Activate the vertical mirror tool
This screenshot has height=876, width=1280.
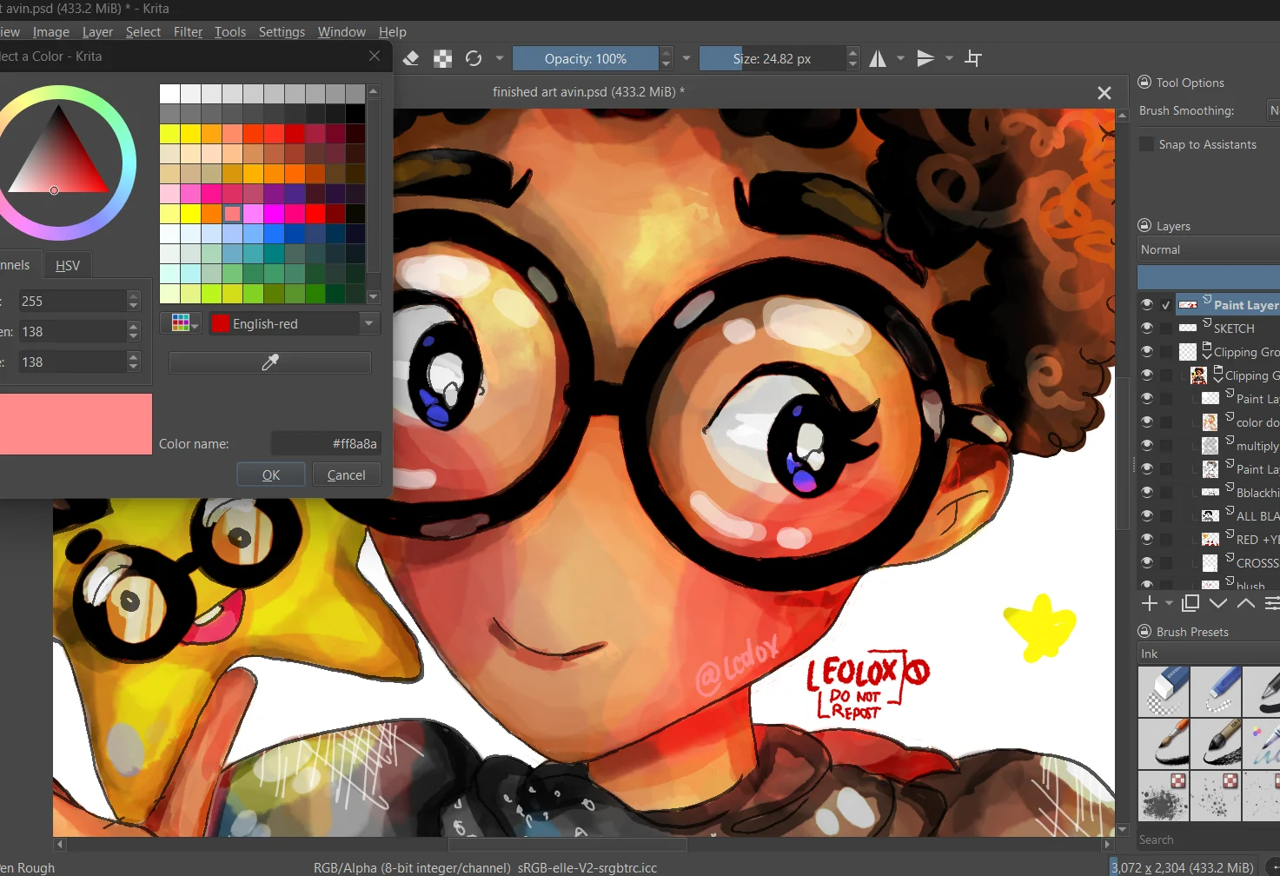click(x=925, y=58)
